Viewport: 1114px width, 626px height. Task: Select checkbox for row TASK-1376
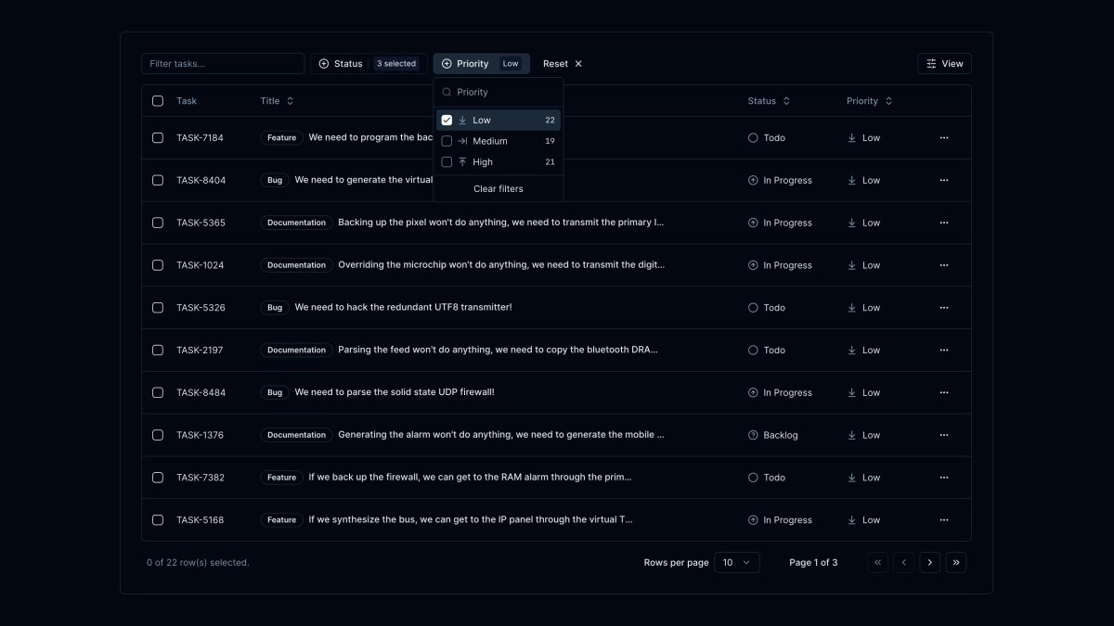158,435
